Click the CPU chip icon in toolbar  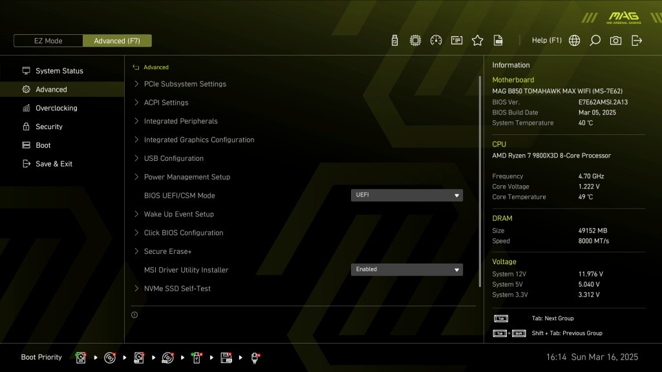(415, 41)
